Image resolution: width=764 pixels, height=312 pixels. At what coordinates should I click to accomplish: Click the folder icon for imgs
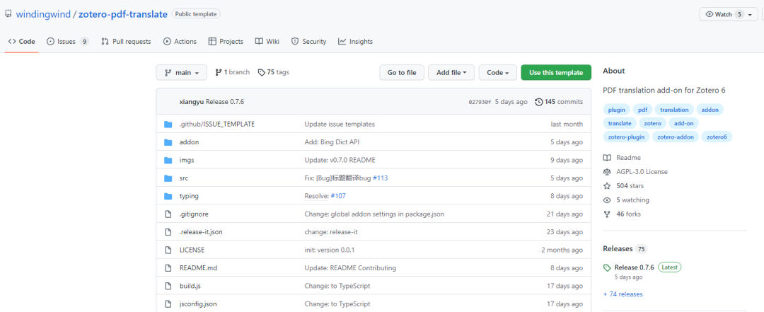[168, 161]
